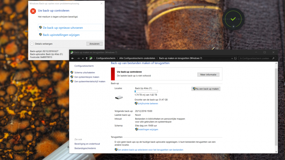Click the In Configuratiescherm zoeken search field
Screen dimensions: 285x160
pyautogui.click(x=255, y=58)
